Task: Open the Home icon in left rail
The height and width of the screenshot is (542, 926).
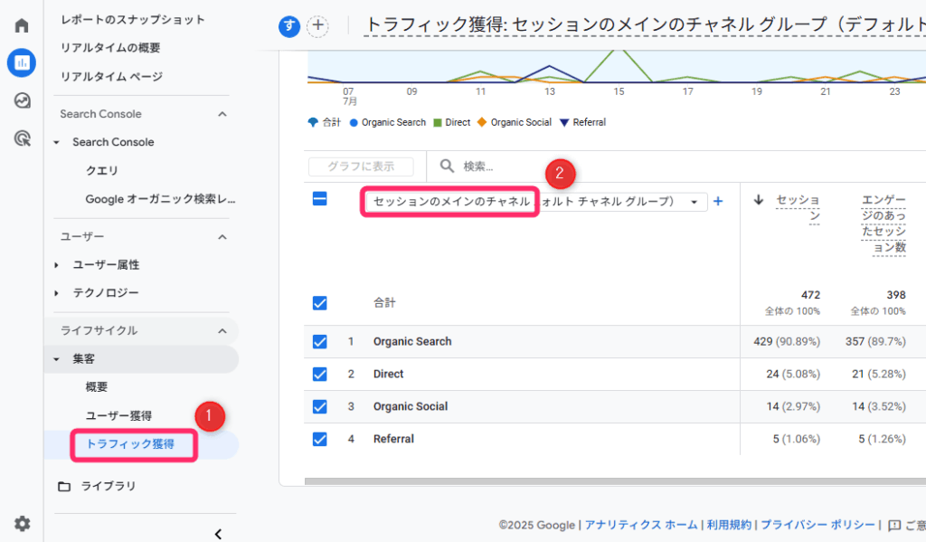Action: click(x=22, y=25)
